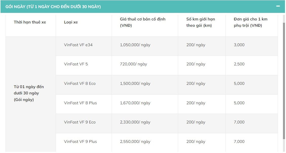286x153 pixels.
Task: Click the 7,000 surcharge value for VF 9 Eco
Action: [x=239, y=122]
